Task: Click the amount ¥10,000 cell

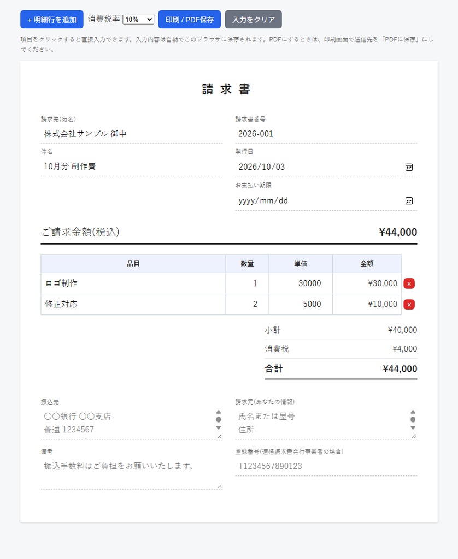Action: [367, 304]
